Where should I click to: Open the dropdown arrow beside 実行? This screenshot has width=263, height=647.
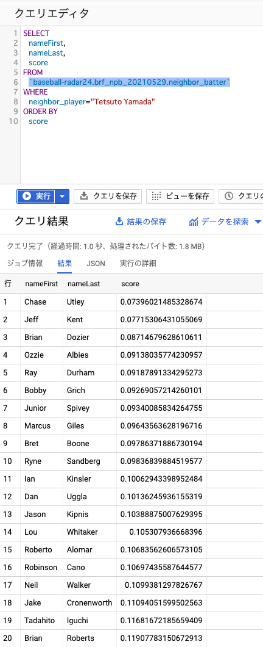[62, 197]
